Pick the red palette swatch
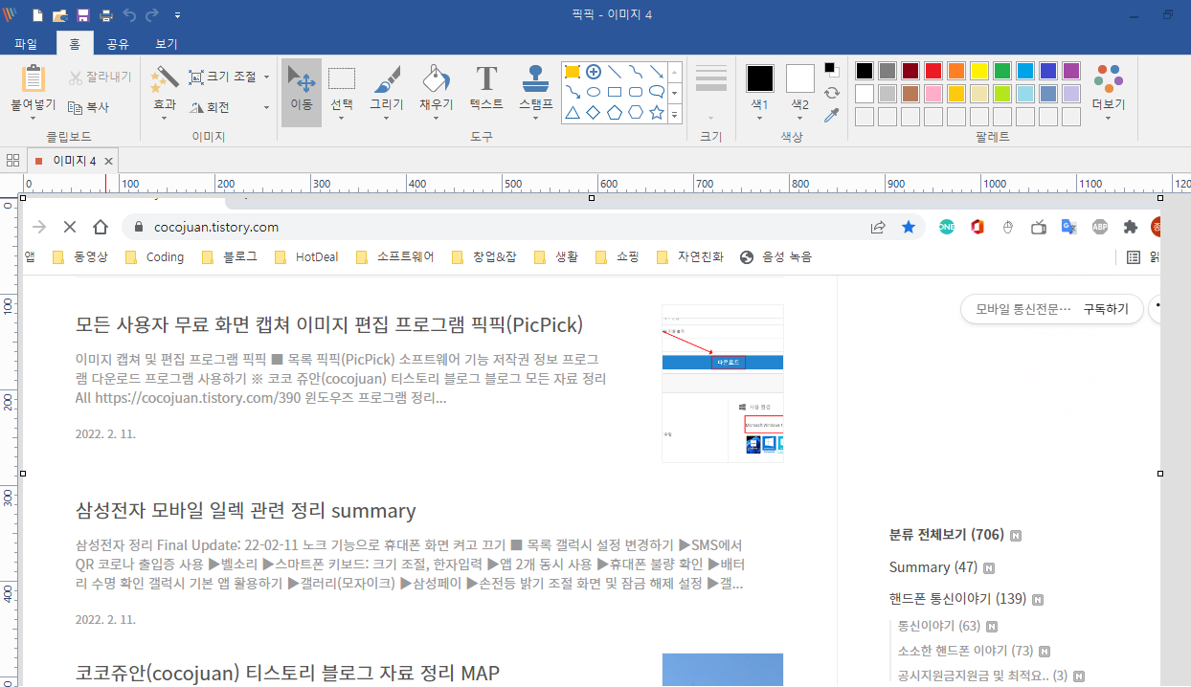The width and height of the screenshot is (1191, 687). [x=933, y=71]
